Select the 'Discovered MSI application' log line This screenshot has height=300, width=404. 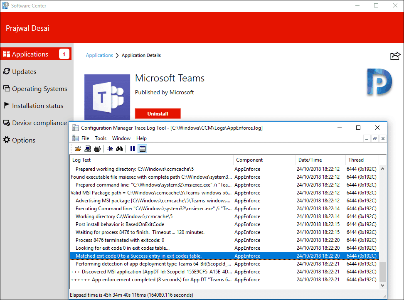click(x=224, y=272)
